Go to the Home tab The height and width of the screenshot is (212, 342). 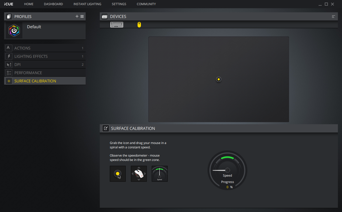pyautogui.click(x=29, y=4)
